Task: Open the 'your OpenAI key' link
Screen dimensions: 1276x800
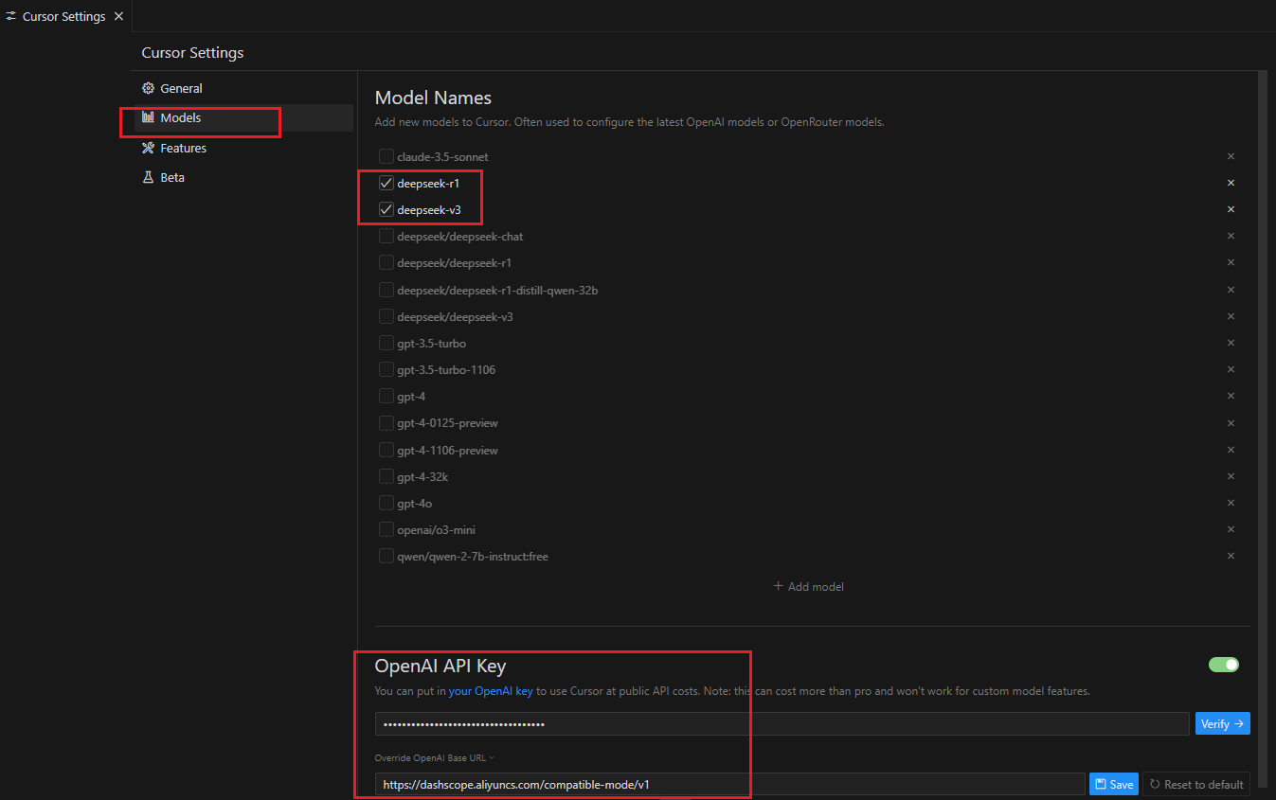Action: coord(490,691)
